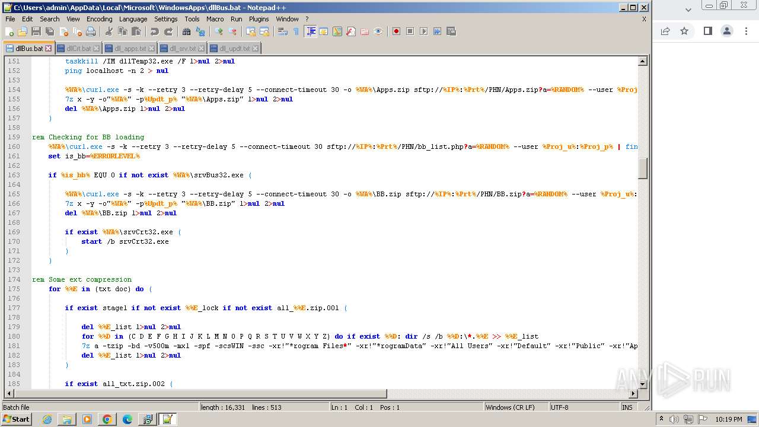Click the Open file toolbar icon

point(23,31)
